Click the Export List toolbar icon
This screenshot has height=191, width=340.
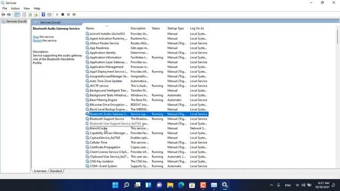point(36,14)
